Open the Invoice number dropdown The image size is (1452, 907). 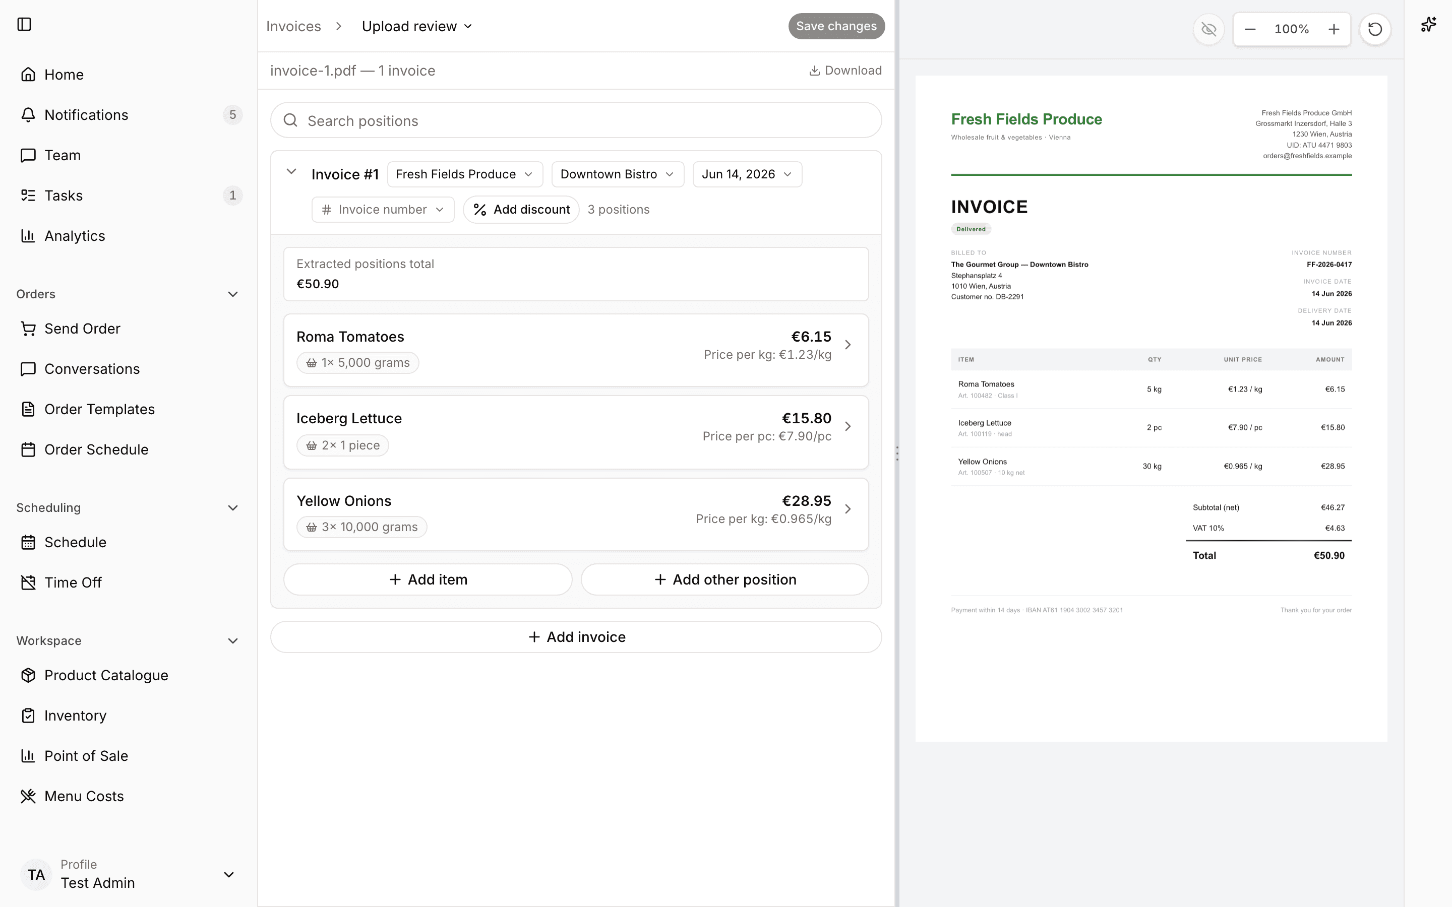coord(383,209)
